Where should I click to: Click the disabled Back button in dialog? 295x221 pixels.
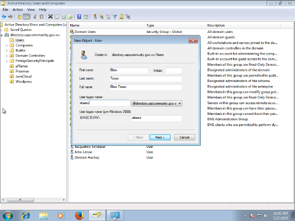pos(138,138)
